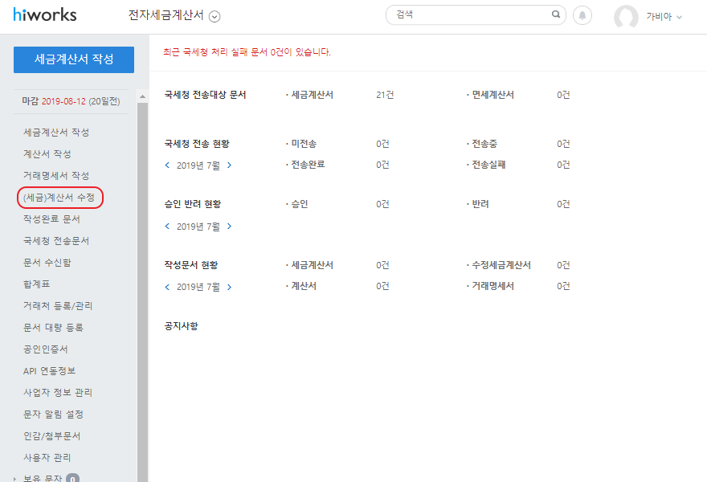Screen dimensions: 707x482
Task: Open sidebar menu 계산서 작성
Action: (47, 153)
